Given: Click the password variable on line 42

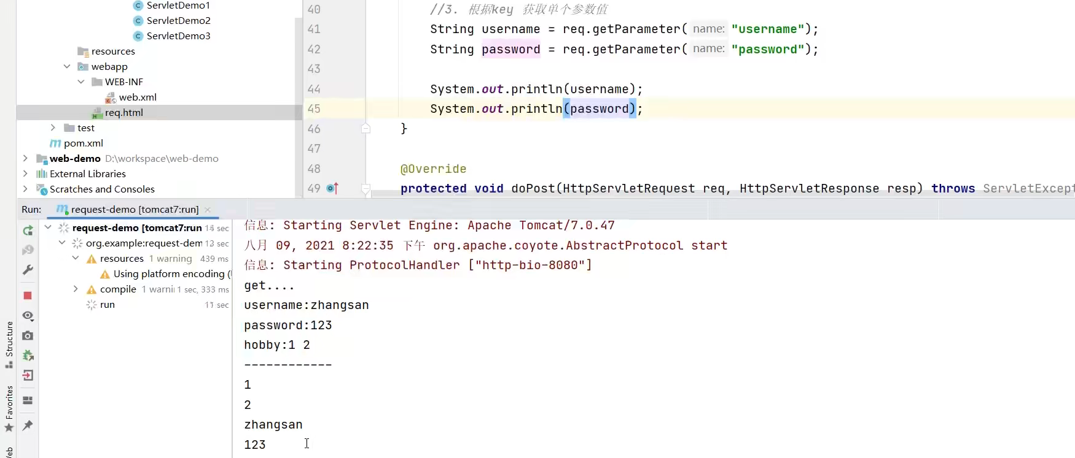Looking at the screenshot, I should click(x=510, y=49).
